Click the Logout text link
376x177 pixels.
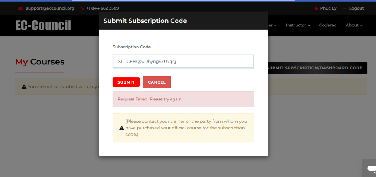click(x=356, y=8)
